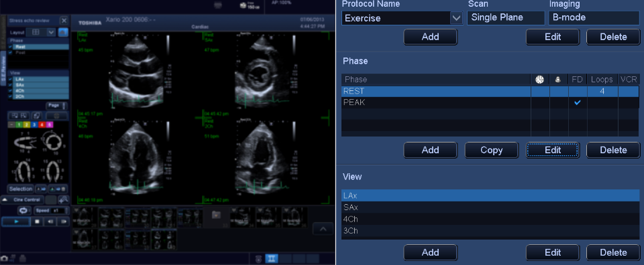The width and height of the screenshot is (644, 265).
Task: Click the Selection button
Action: coord(21,189)
